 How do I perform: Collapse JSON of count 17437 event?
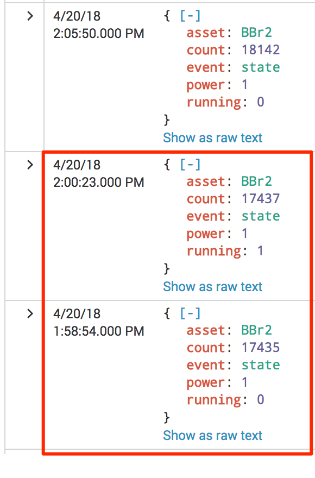coord(190,164)
